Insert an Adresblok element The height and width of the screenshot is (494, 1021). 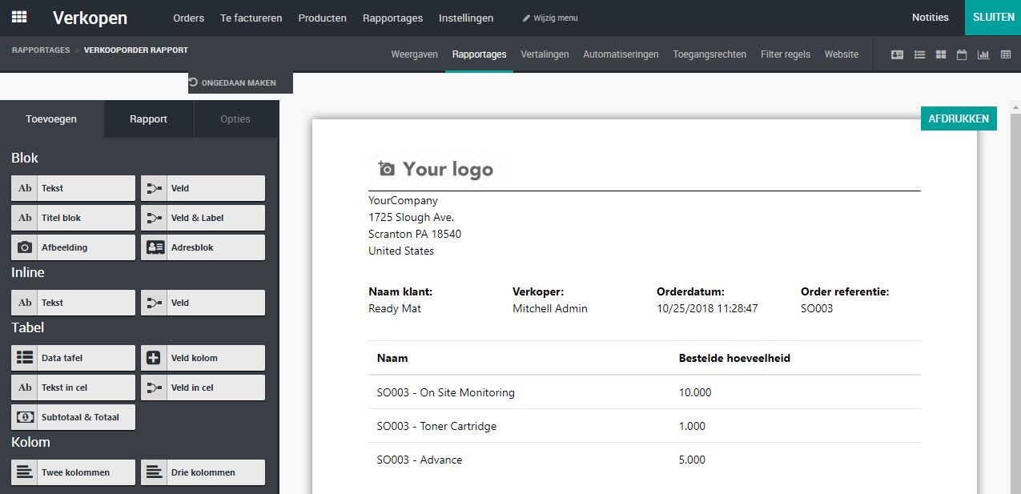[202, 247]
